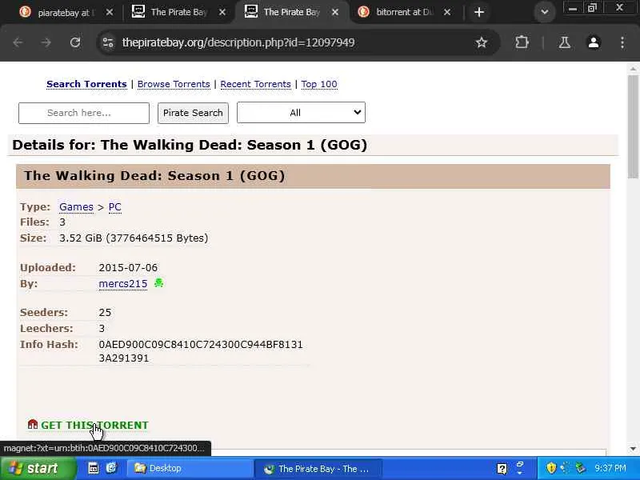Switch to the bitorrent search tab

404,12
